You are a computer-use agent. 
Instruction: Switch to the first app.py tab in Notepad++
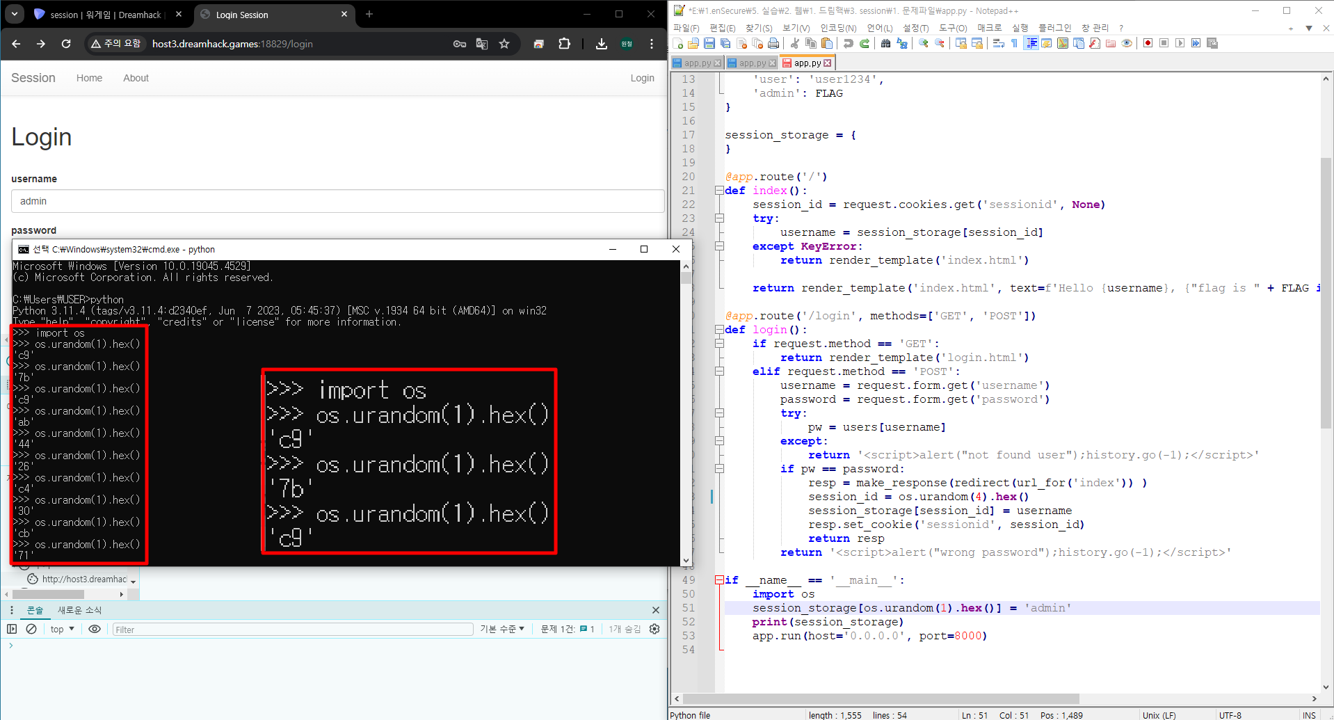tap(697, 63)
